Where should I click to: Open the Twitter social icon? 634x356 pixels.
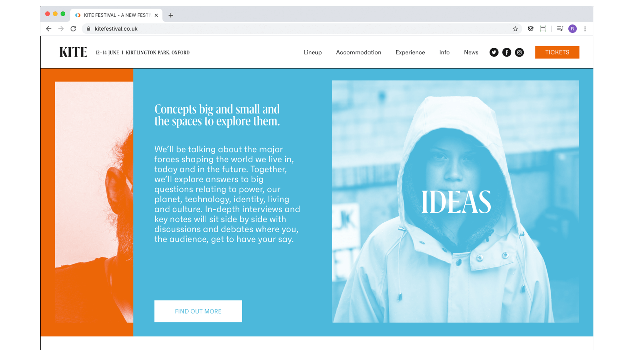(x=494, y=52)
